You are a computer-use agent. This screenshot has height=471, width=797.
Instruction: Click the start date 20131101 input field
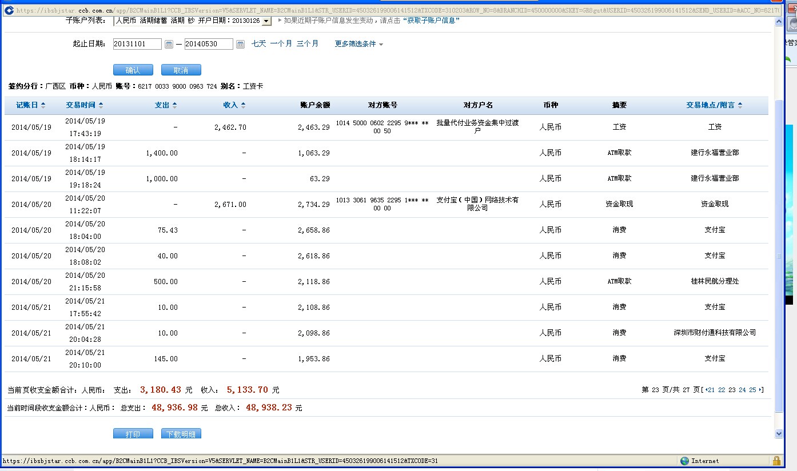[137, 44]
